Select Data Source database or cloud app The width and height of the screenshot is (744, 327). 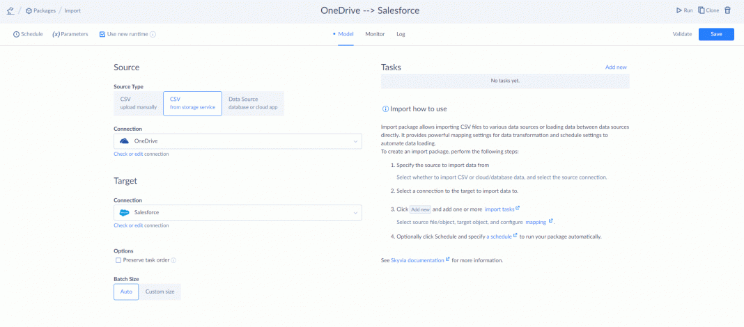pyautogui.click(x=254, y=103)
